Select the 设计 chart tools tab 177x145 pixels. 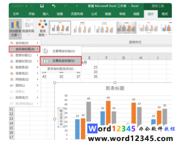point(151,14)
